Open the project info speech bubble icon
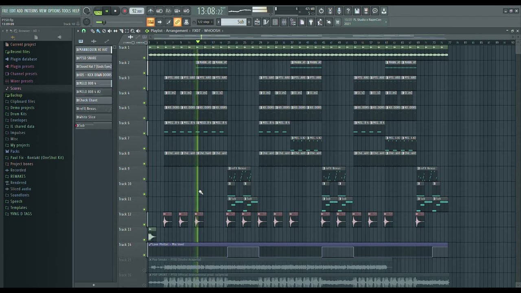Screen dimensions: 521x293 (375, 11)
